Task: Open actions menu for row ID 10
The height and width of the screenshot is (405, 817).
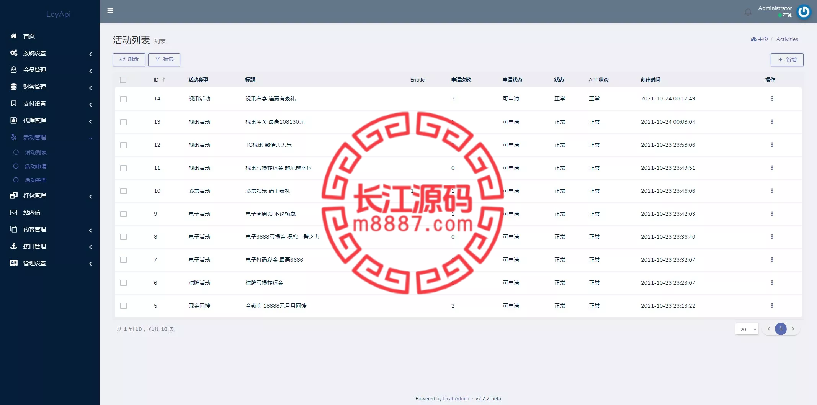Action: [772, 191]
